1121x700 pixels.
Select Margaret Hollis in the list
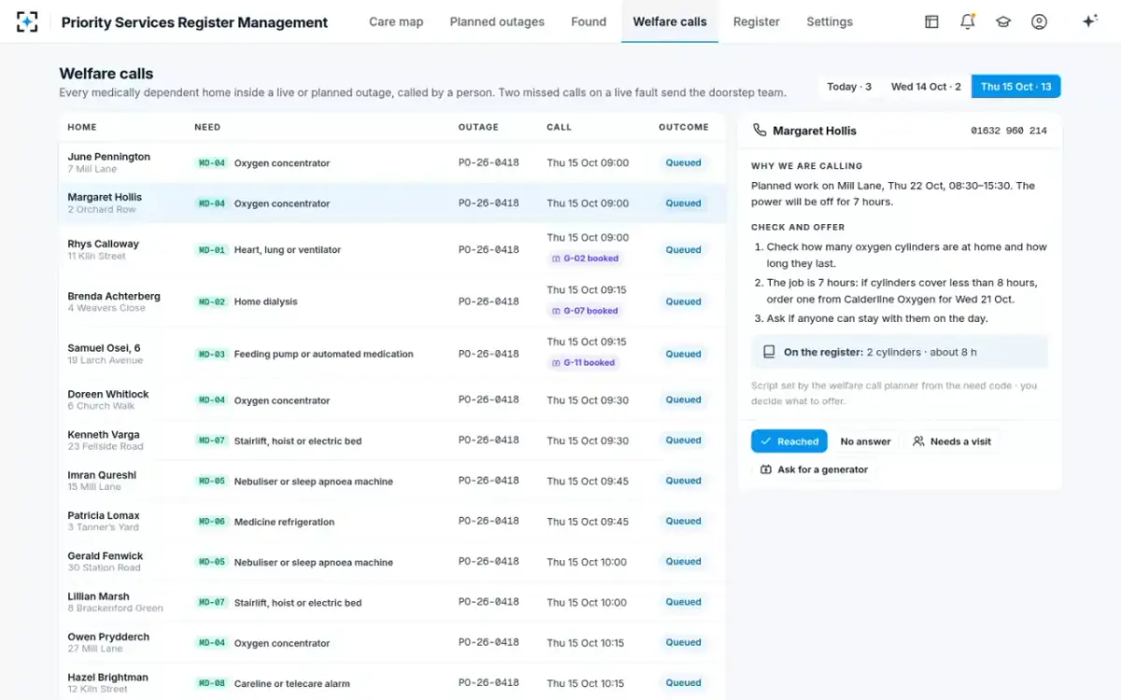click(x=392, y=203)
